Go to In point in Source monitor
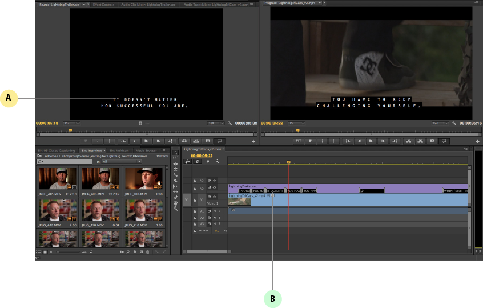 coord(123,141)
